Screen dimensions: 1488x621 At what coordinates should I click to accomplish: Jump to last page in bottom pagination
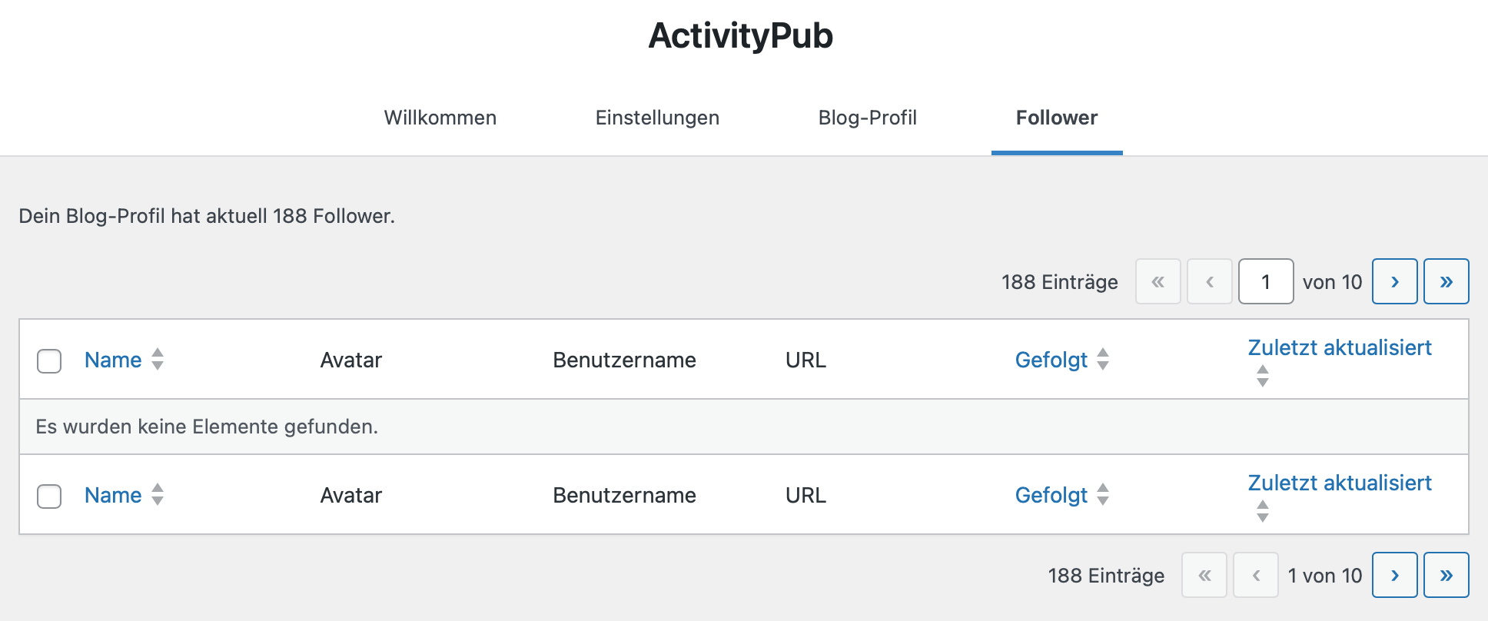pyautogui.click(x=1446, y=575)
